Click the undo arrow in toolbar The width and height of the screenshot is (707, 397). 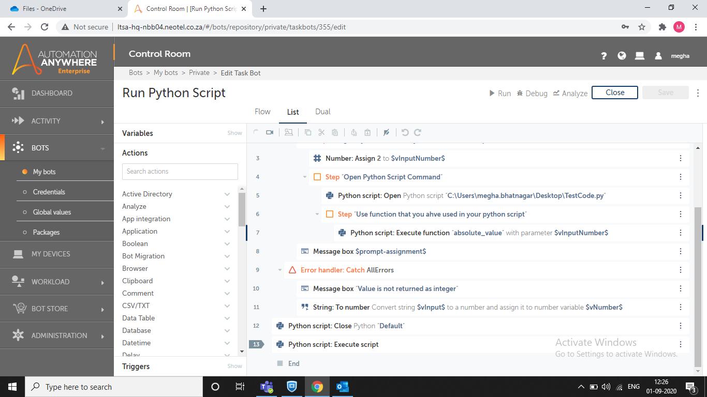[405, 133]
